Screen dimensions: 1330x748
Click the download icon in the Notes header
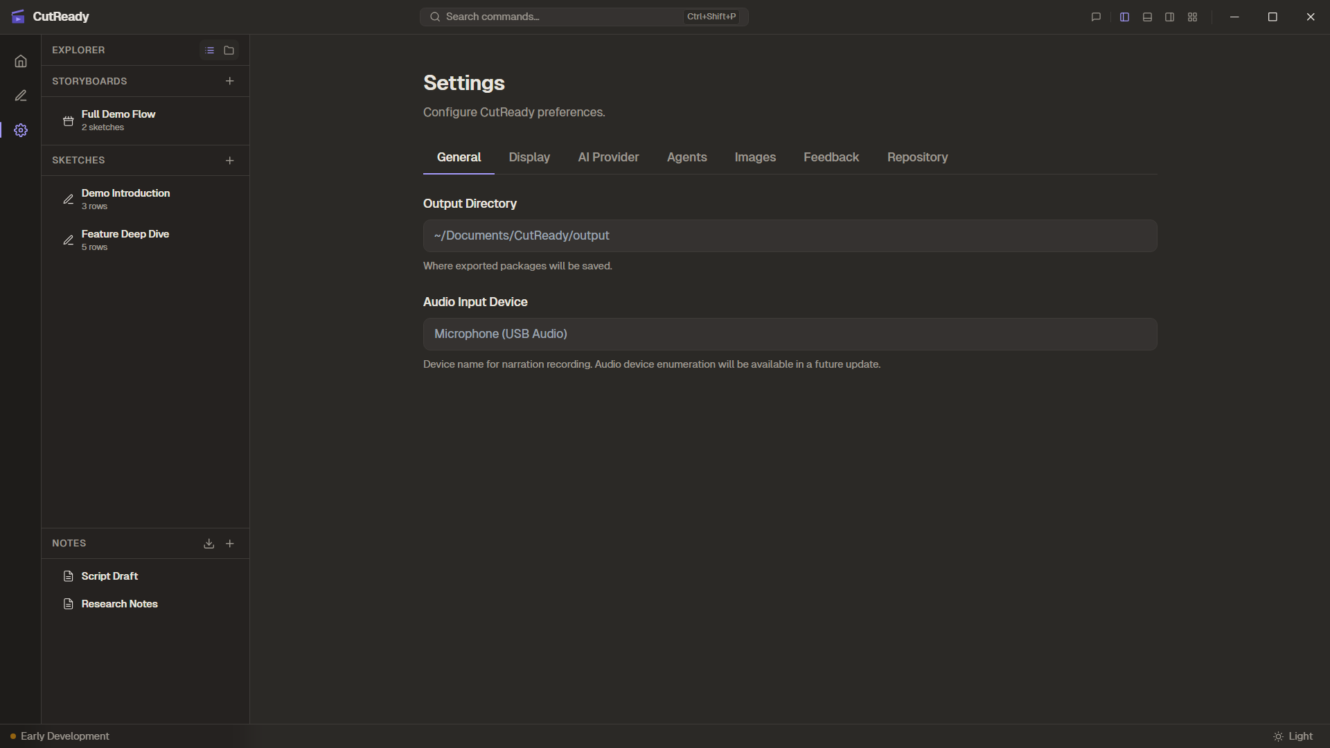[x=209, y=544]
